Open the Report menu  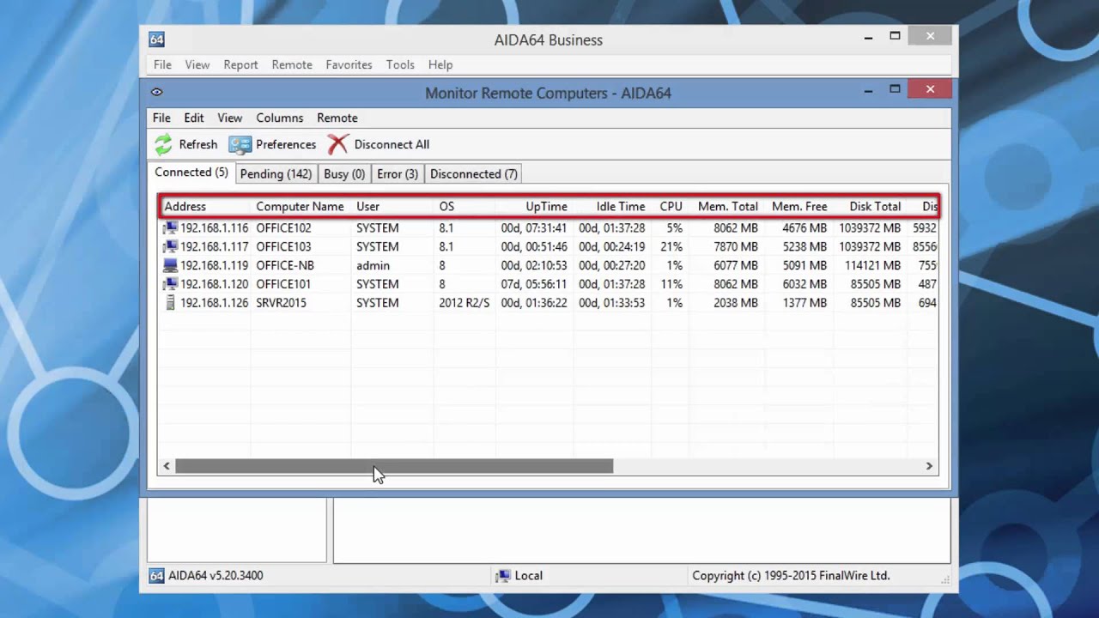click(x=240, y=65)
